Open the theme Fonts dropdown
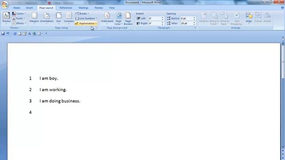285x160 pixels. point(18,19)
